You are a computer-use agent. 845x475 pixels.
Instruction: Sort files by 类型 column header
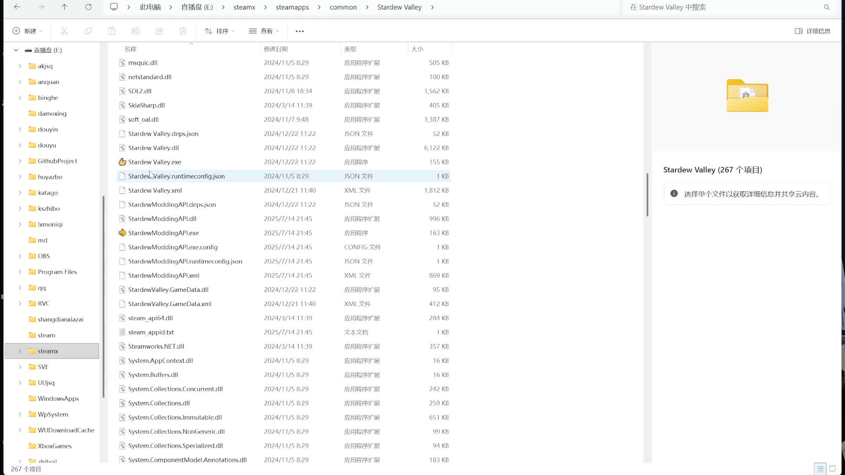[x=350, y=49]
